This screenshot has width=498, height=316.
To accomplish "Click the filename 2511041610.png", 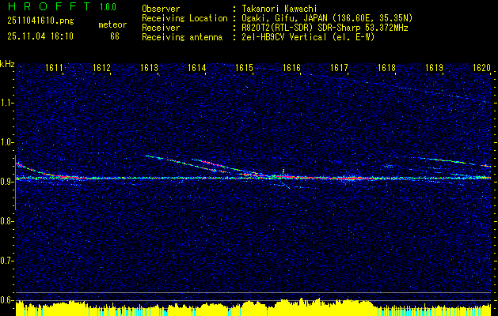I will (x=40, y=21).
